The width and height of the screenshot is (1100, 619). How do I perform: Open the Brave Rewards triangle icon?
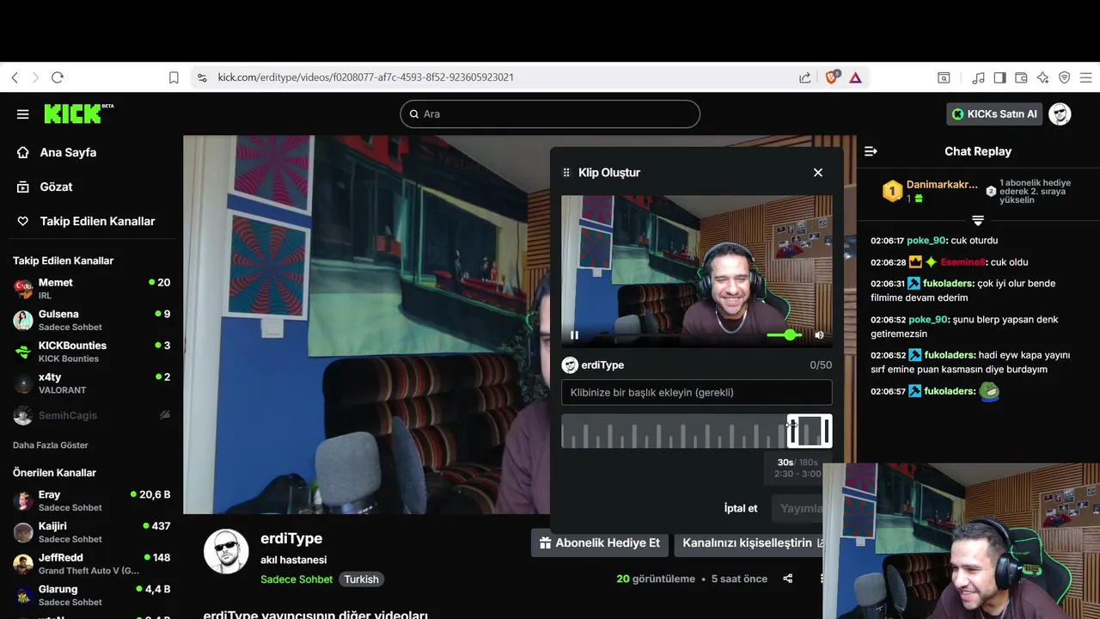(x=856, y=77)
